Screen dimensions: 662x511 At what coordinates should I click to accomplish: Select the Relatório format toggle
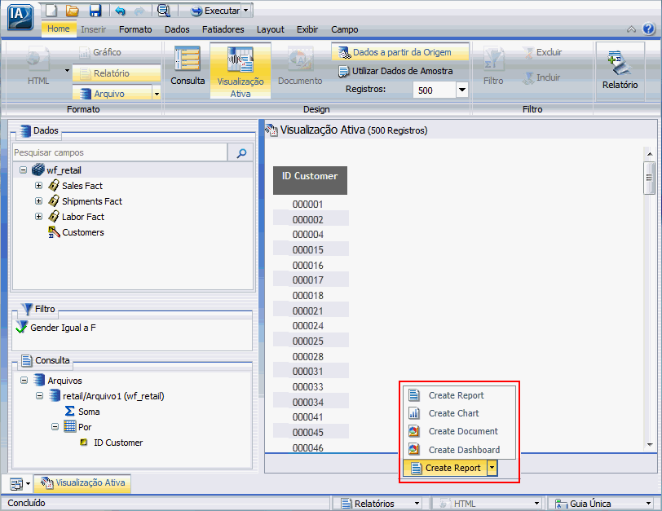coord(116,73)
